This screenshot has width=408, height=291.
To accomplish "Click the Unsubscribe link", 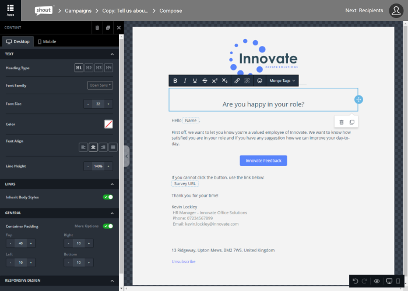I will [x=184, y=262].
